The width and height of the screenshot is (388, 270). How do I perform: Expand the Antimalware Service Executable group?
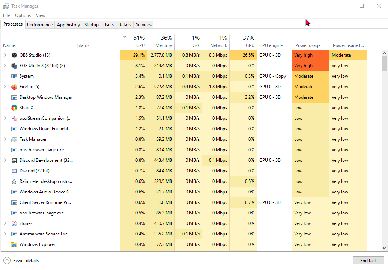click(5, 234)
